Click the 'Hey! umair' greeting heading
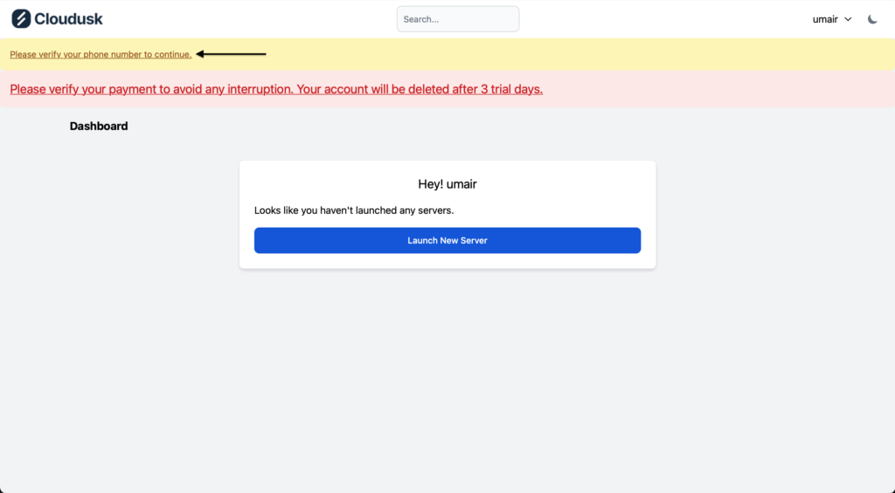This screenshot has width=895, height=493. (x=447, y=184)
